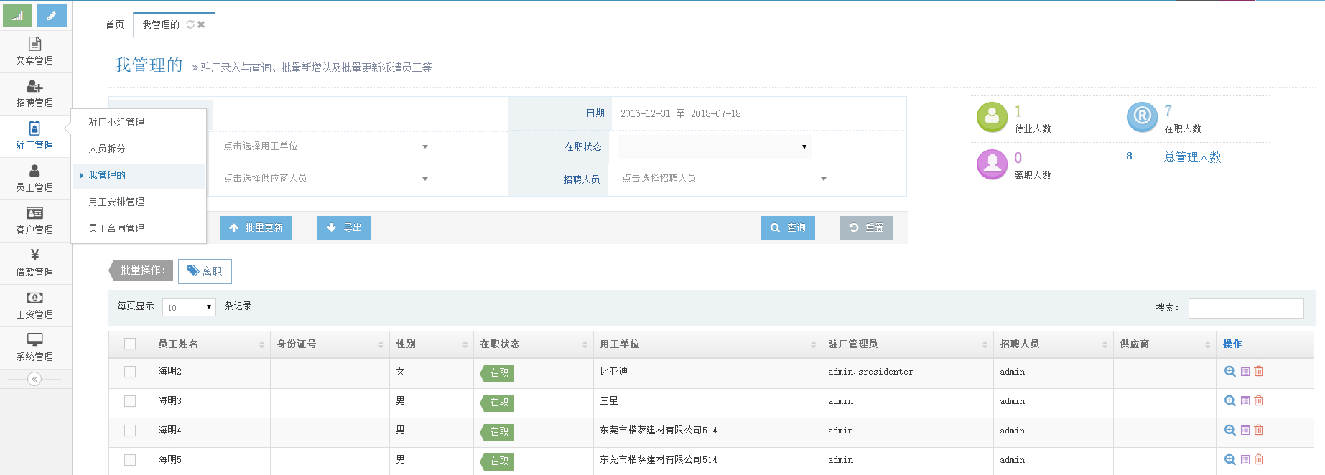
Task: Open edit form icon for 海明2
Action: tap(1245, 371)
